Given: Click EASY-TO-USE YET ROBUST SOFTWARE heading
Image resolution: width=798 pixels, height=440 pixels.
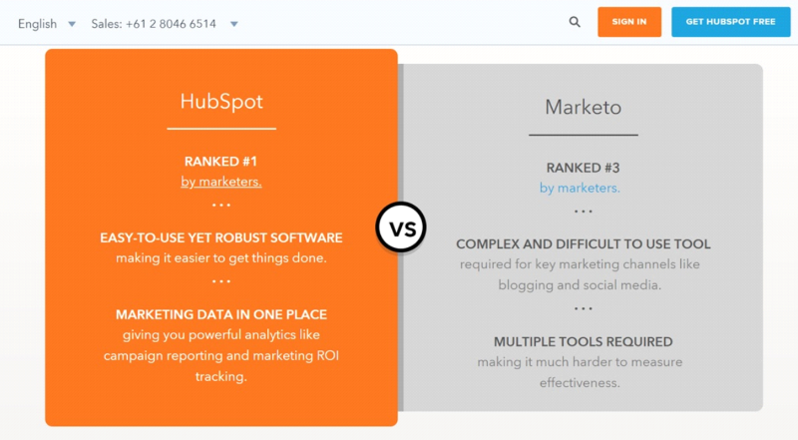Looking at the screenshot, I should 221,237.
